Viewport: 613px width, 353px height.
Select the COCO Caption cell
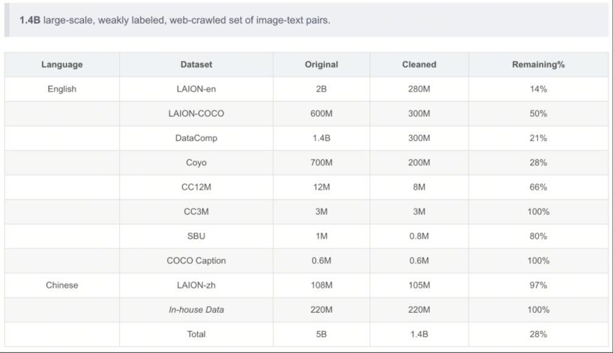196,260
